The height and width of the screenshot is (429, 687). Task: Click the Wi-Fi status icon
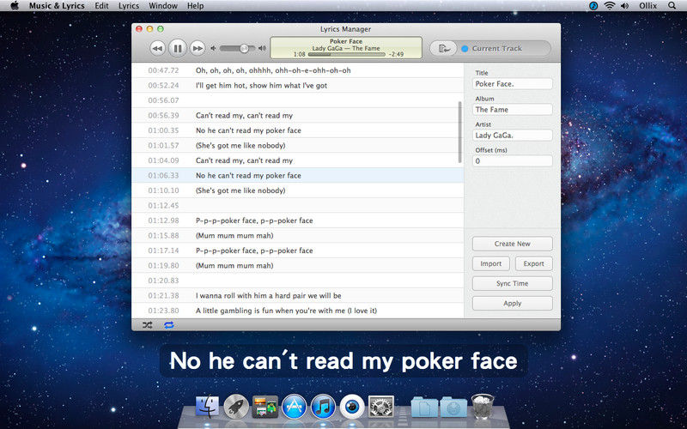(610, 6)
